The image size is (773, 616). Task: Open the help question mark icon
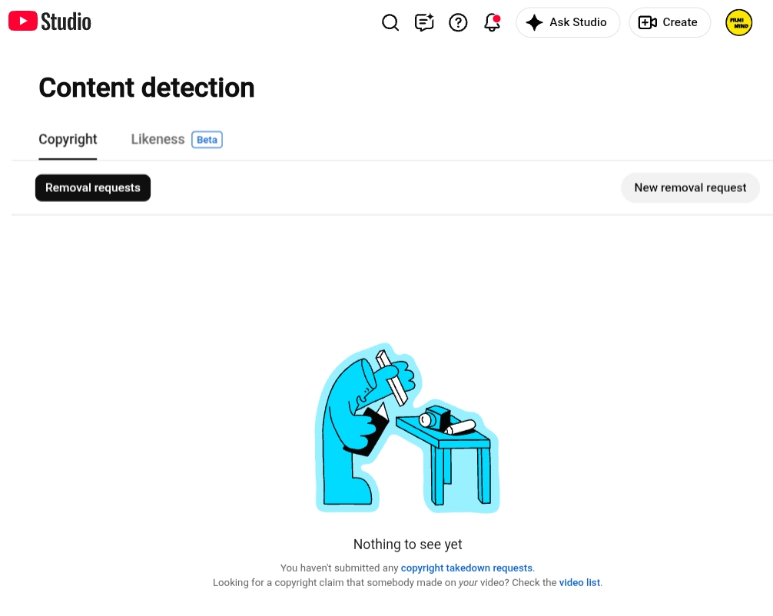coord(458,22)
